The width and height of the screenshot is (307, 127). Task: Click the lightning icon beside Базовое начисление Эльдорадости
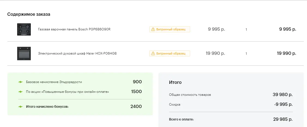tap(20, 82)
